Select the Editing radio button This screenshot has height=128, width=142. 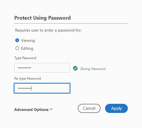(x=17, y=48)
